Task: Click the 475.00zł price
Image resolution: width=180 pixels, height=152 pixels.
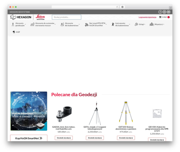Action: pyautogui.click(x=124, y=132)
